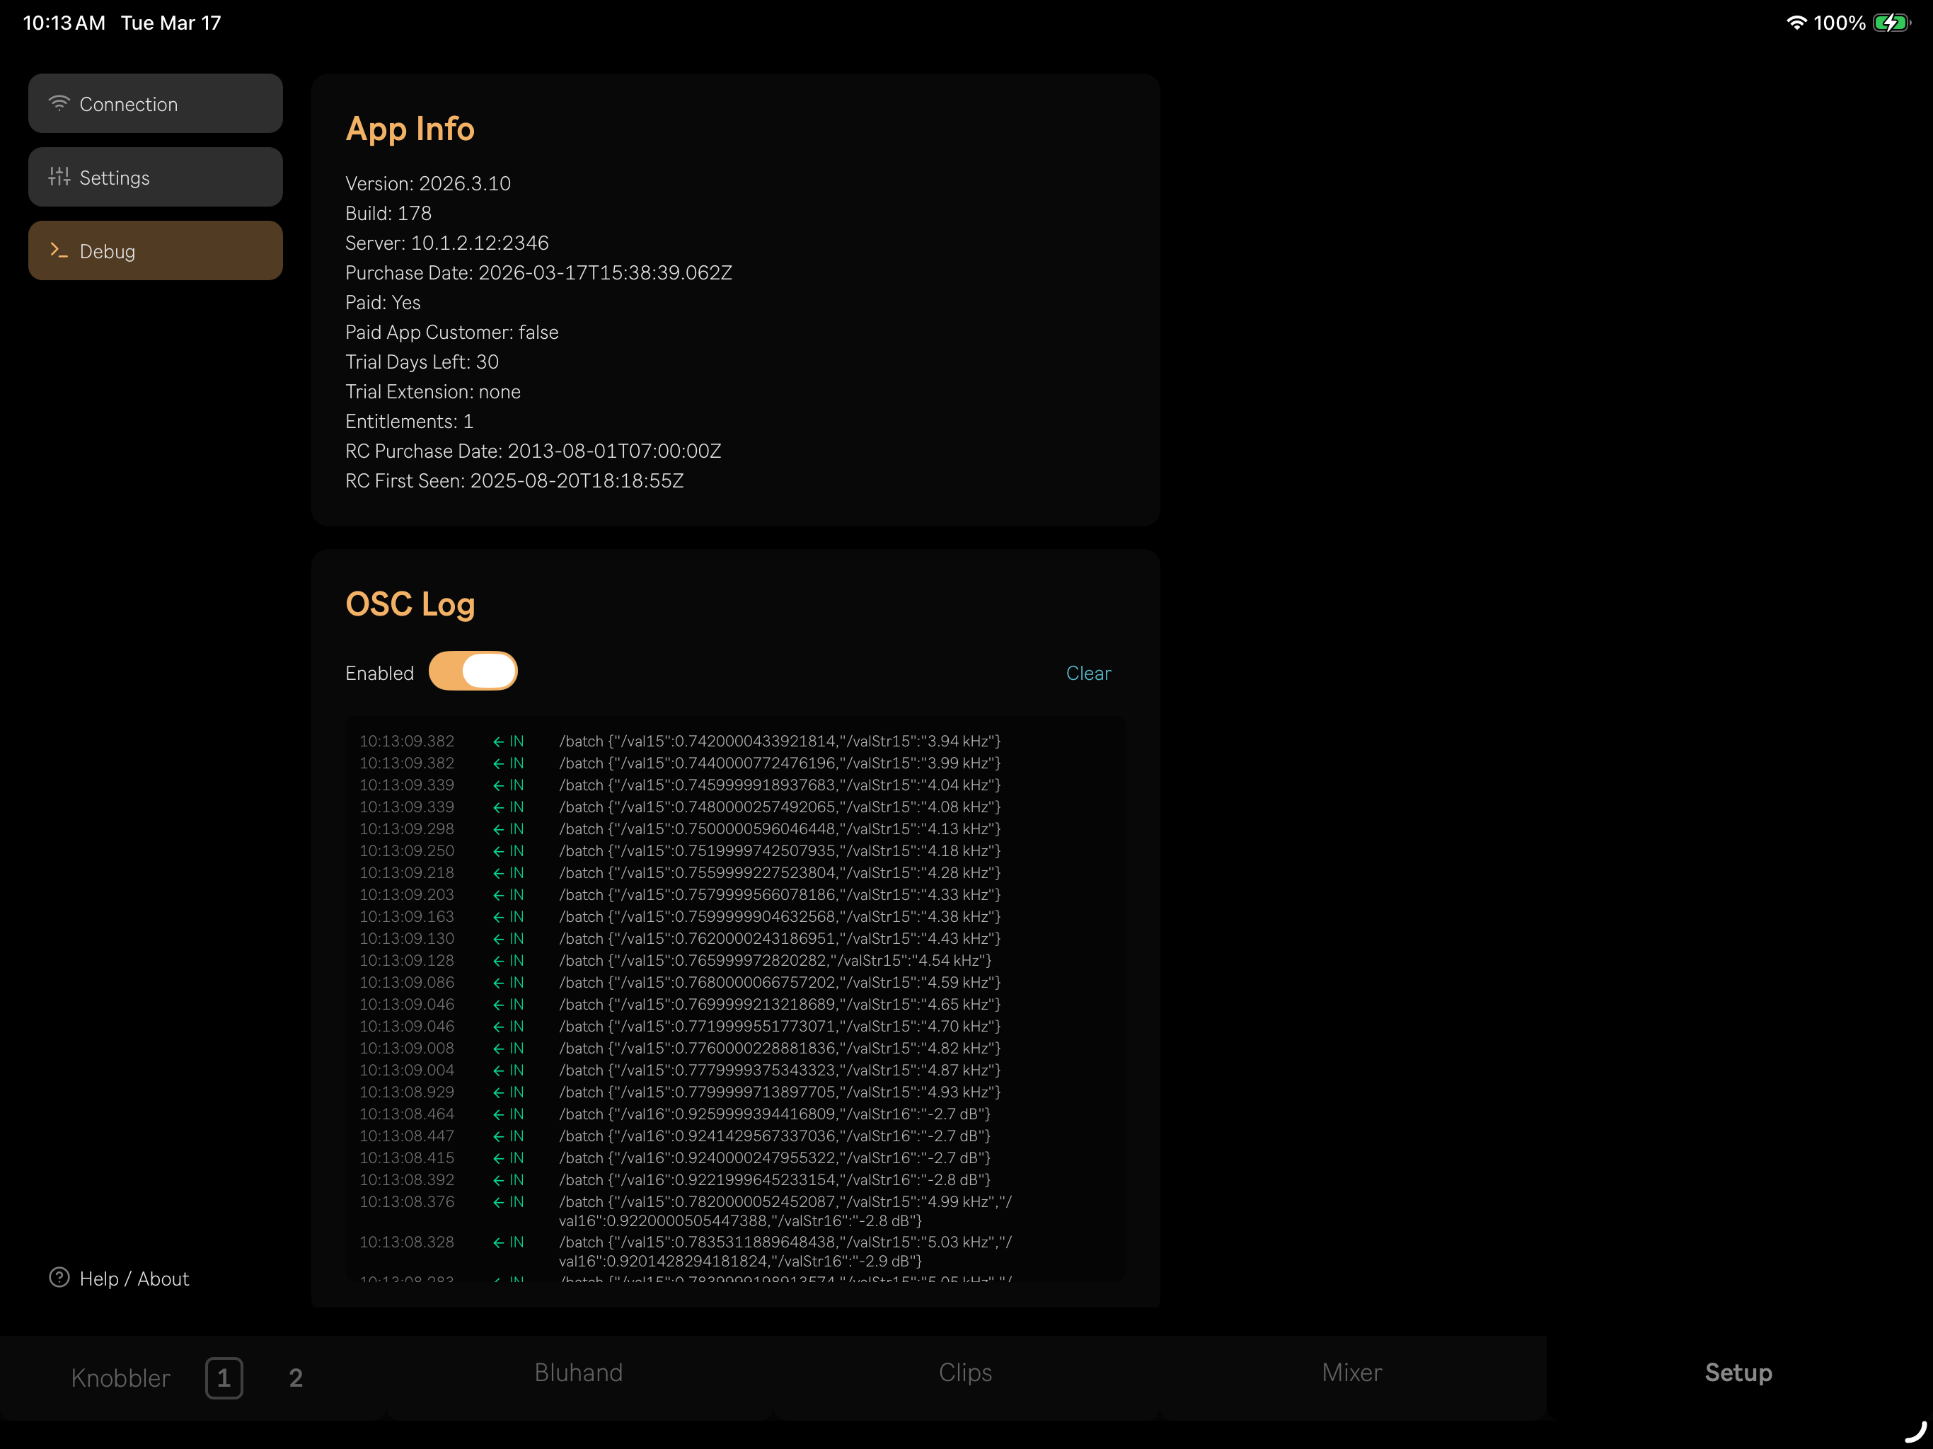Viewport: 1933px width, 1449px height.
Task: Click the Help question mark icon
Action: pyautogui.click(x=59, y=1278)
